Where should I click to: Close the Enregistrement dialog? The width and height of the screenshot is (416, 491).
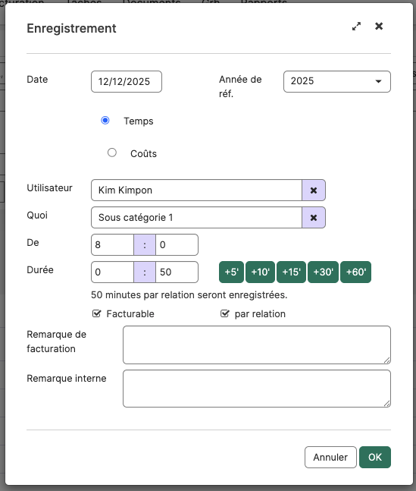coord(379,27)
